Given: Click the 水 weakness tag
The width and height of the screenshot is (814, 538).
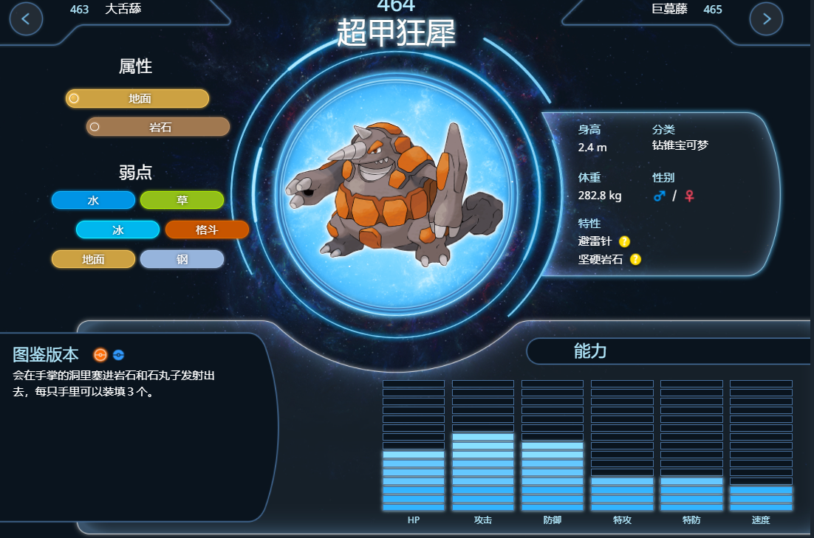Looking at the screenshot, I should point(94,200).
